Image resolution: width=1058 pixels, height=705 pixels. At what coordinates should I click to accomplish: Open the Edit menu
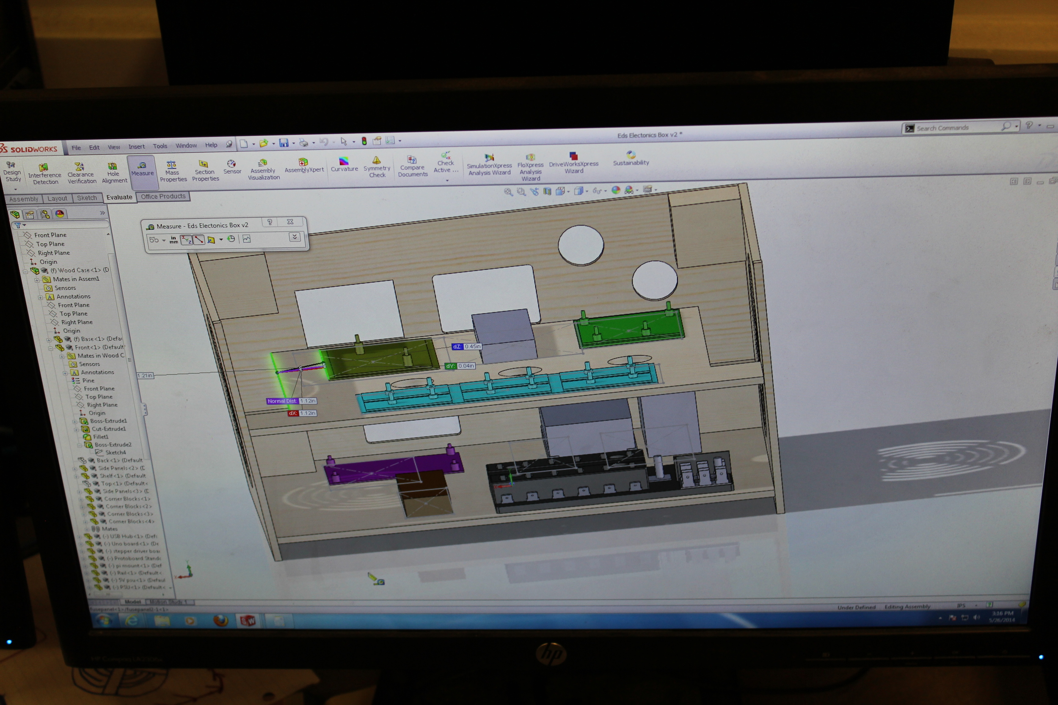[x=94, y=148]
